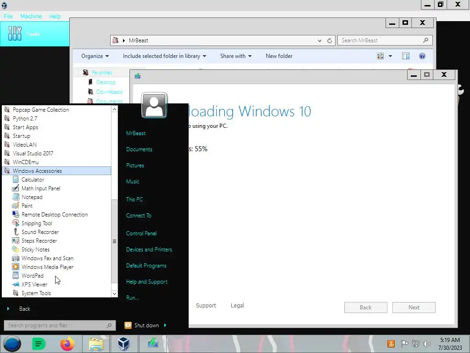Click the Start orb button
Viewport: 470px width, 353px height.
[x=12, y=344]
